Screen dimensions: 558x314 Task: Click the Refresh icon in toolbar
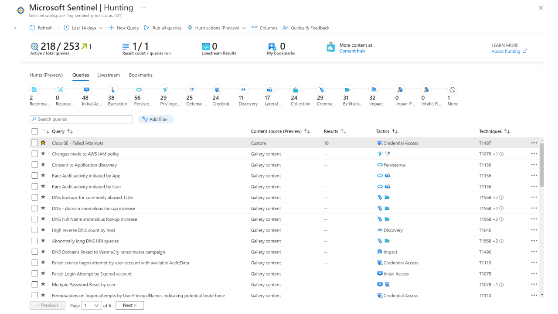tap(32, 28)
